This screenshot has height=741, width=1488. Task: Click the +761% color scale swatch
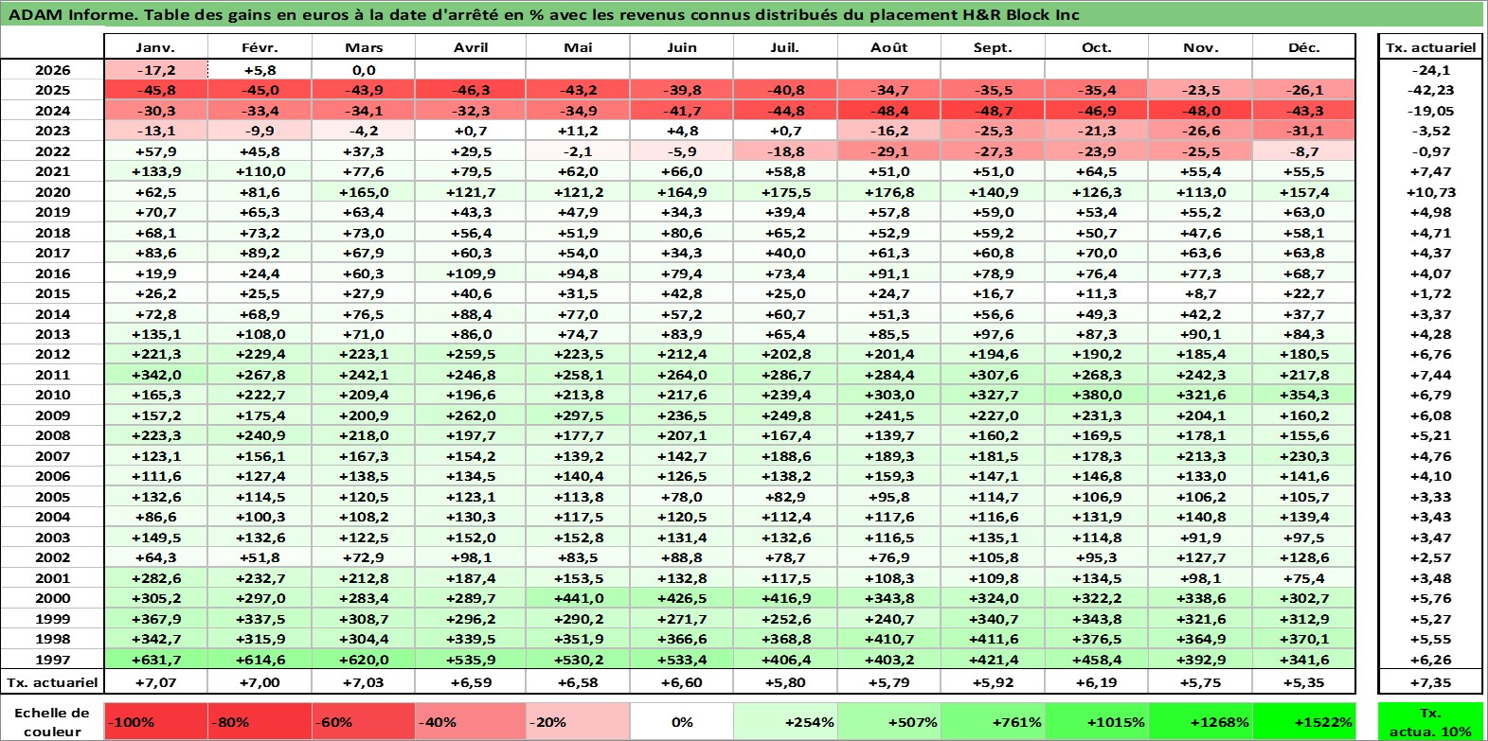click(x=993, y=721)
